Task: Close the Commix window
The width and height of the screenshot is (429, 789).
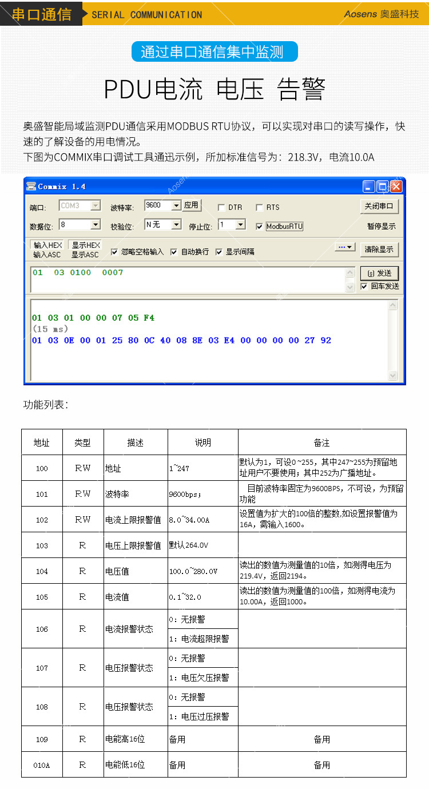Action: [396, 186]
